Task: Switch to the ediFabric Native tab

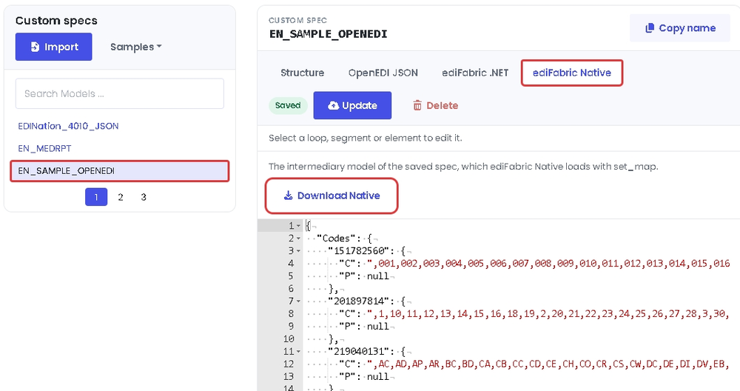Action: tap(572, 73)
